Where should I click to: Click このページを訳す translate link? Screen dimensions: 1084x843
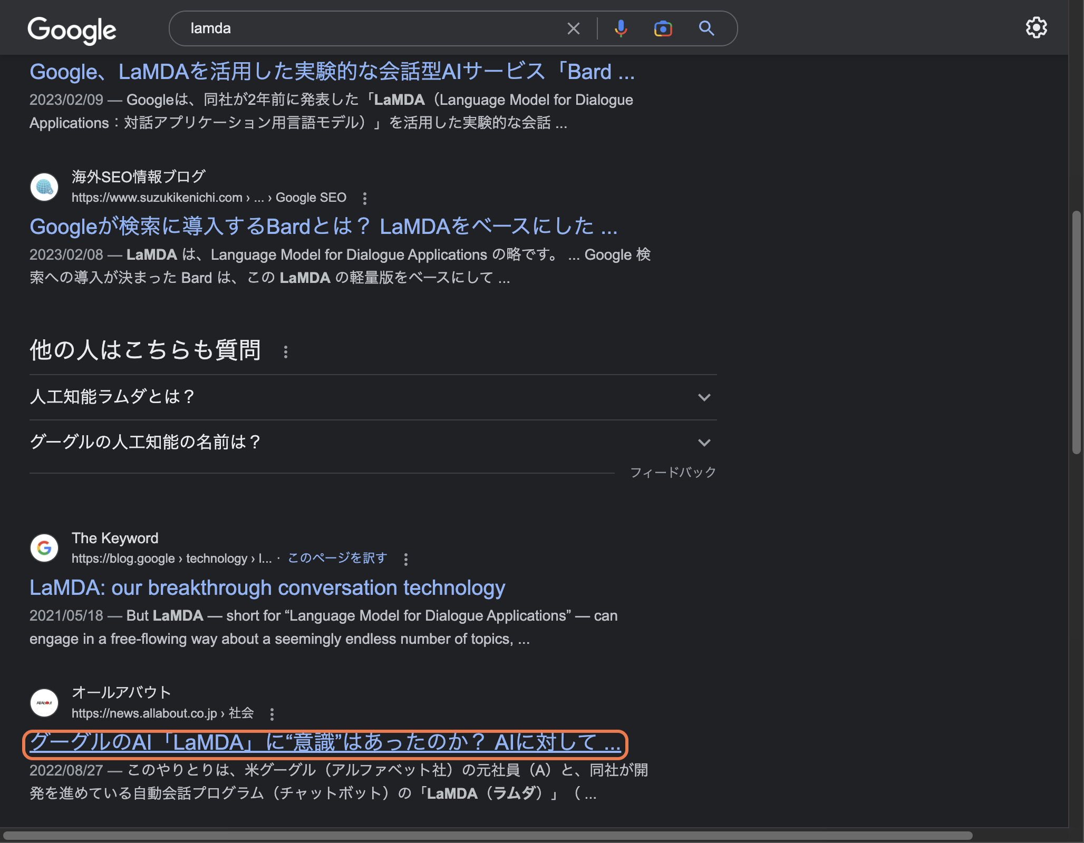tap(337, 558)
